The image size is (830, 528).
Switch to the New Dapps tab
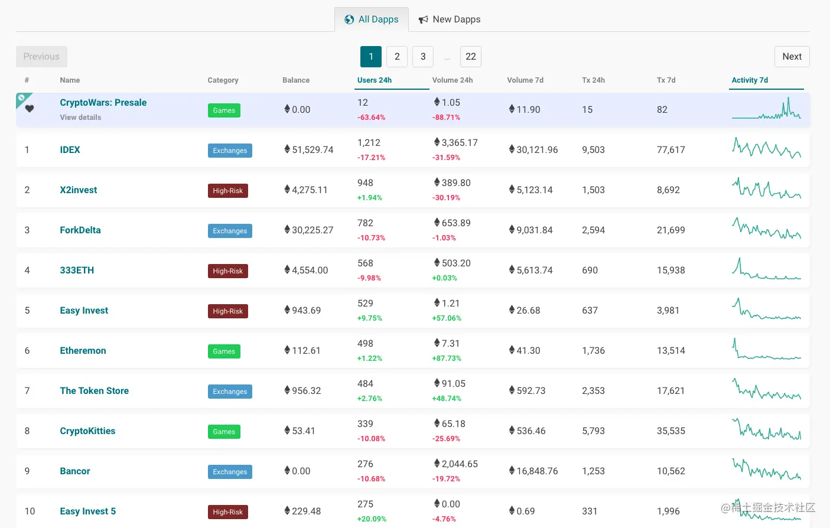pos(450,19)
